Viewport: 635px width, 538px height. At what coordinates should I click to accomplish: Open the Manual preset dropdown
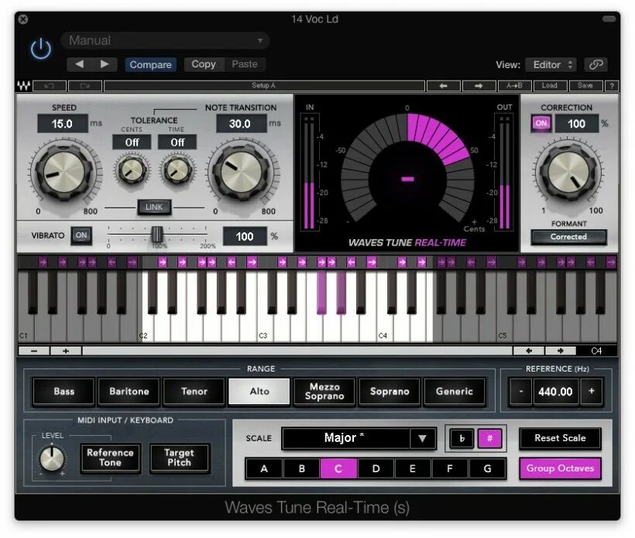[x=165, y=40]
